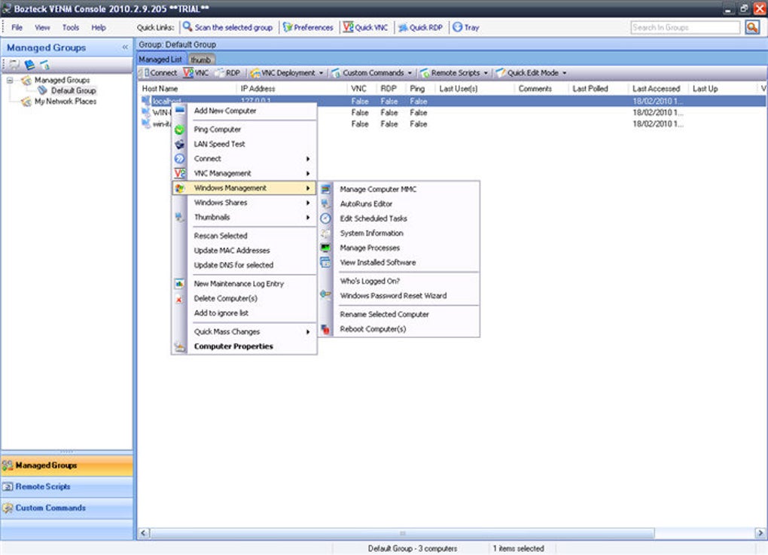
Task: Choose Update DNS for selected
Action: (x=233, y=265)
